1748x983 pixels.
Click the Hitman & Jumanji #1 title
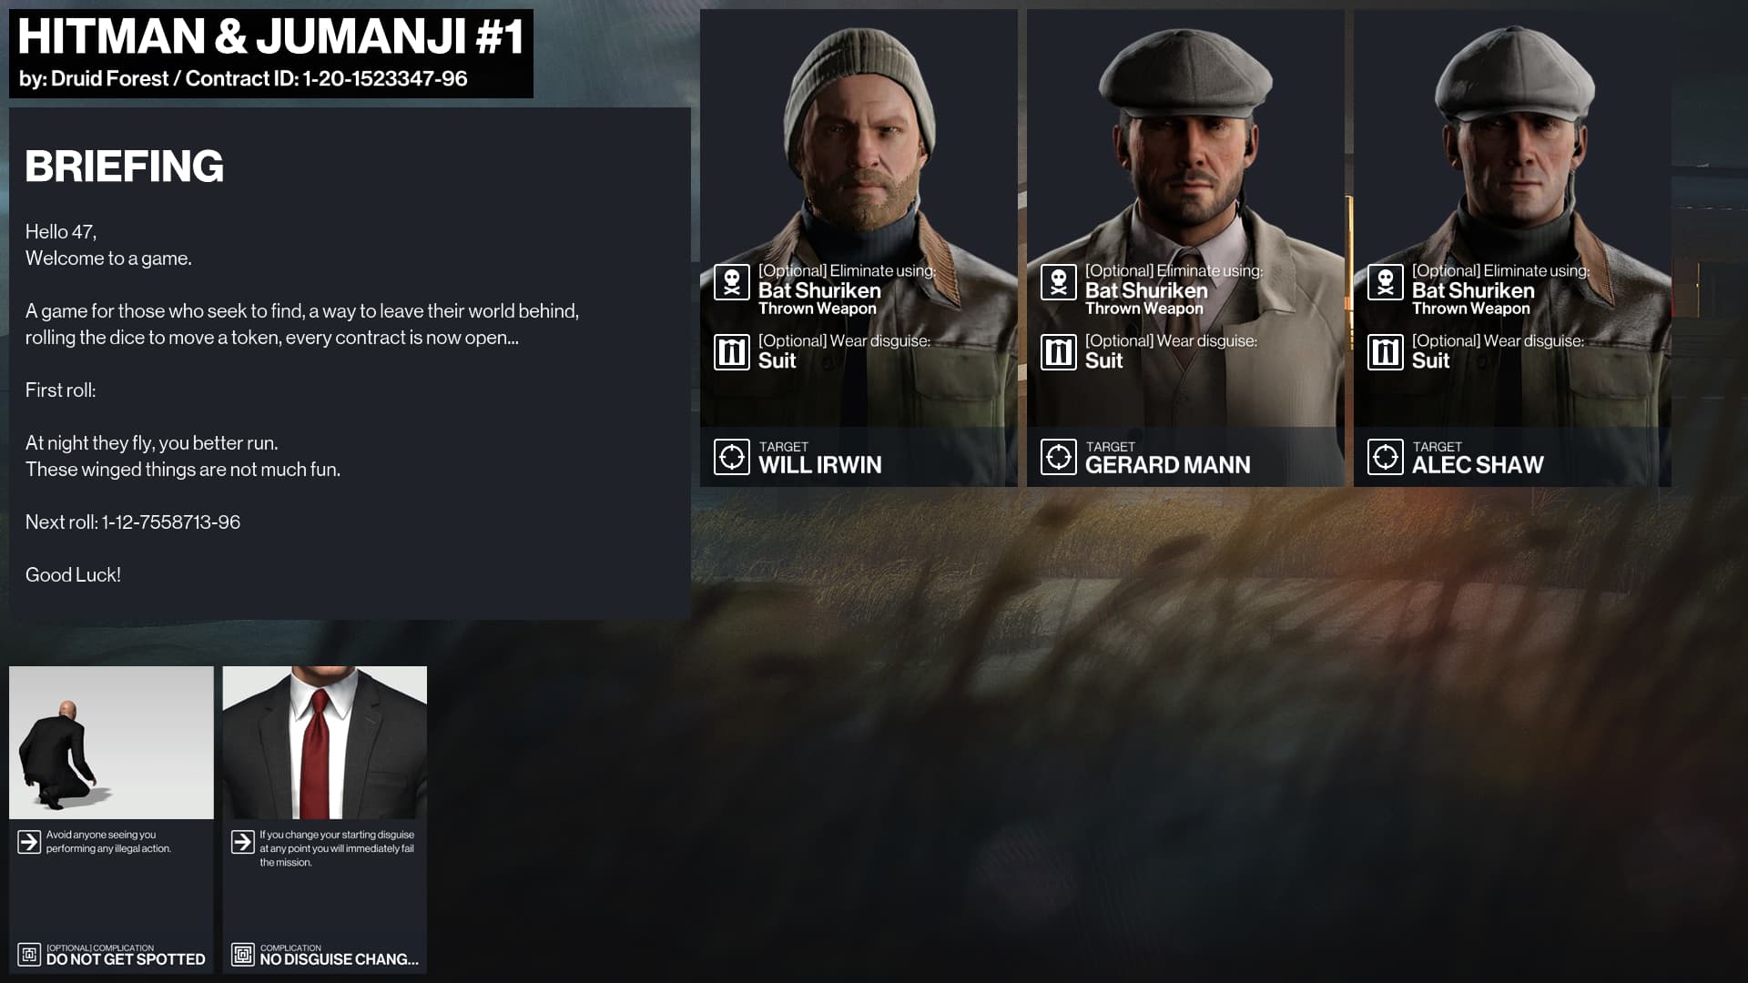click(x=271, y=36)
